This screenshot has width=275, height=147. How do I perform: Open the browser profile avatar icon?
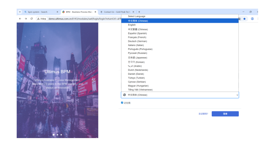click(252, 19)
